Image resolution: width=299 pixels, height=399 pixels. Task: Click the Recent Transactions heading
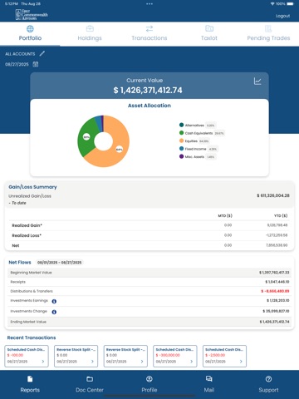point(32,337)
